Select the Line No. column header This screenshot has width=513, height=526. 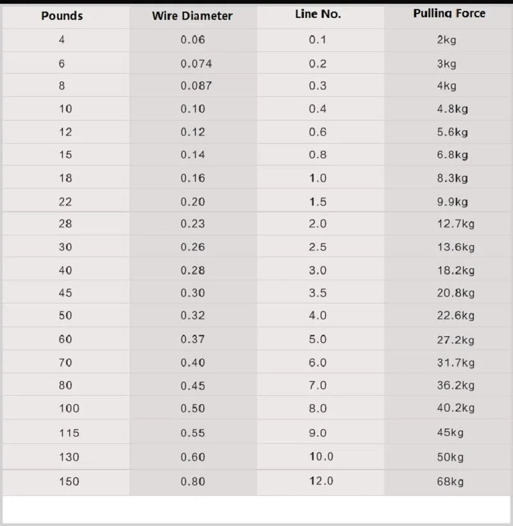[318, 14]
